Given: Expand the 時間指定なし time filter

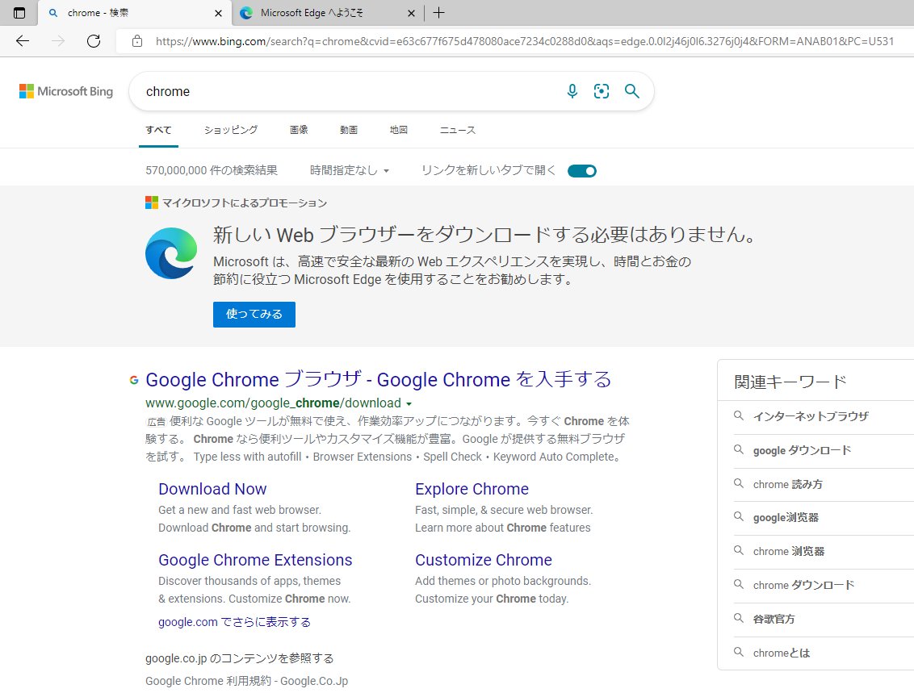Looking at the screenshot, I should 350,171.
